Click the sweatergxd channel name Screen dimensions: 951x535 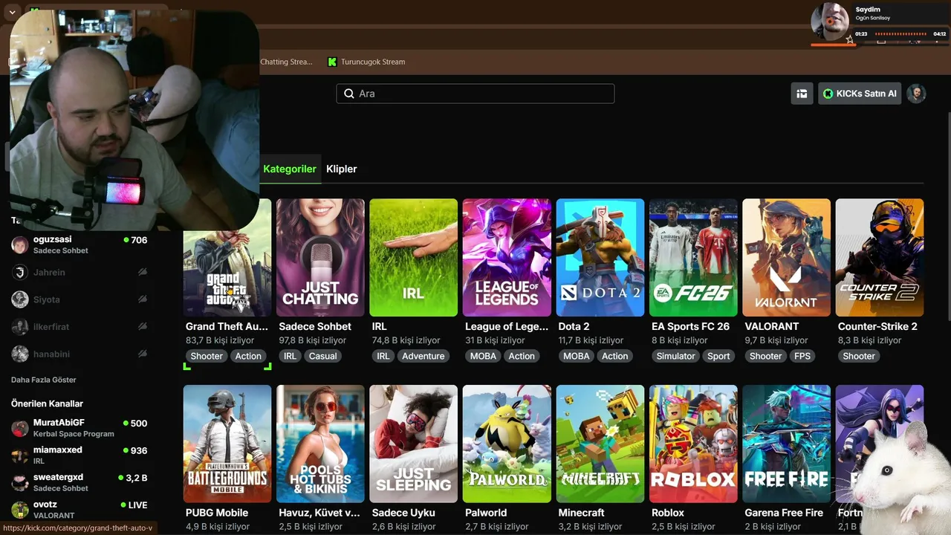pyautogui.click(x=58, y=477)
